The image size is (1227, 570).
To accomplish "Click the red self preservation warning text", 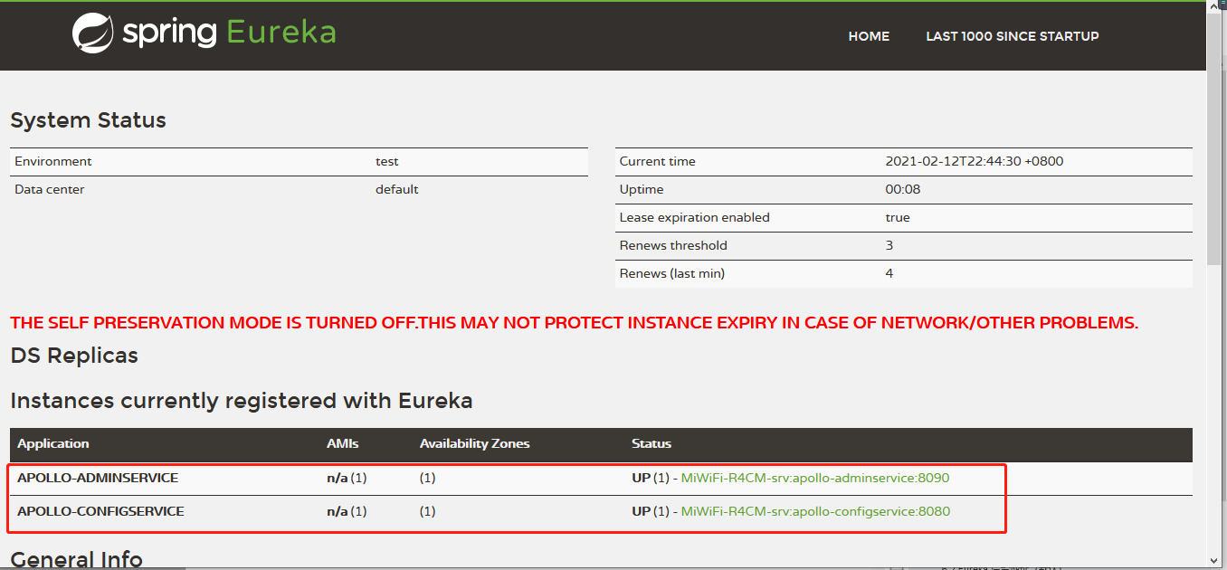I will 575,323.
